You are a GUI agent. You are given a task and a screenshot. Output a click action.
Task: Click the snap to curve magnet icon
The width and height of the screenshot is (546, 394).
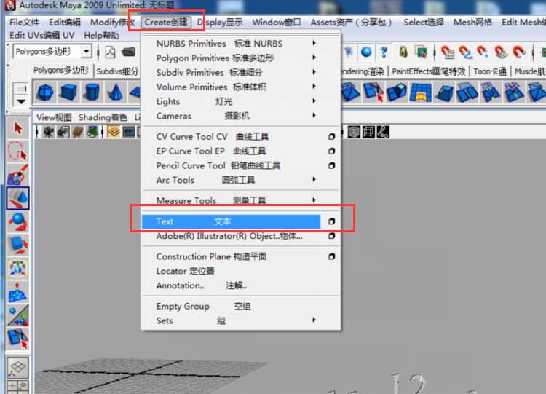465,52
